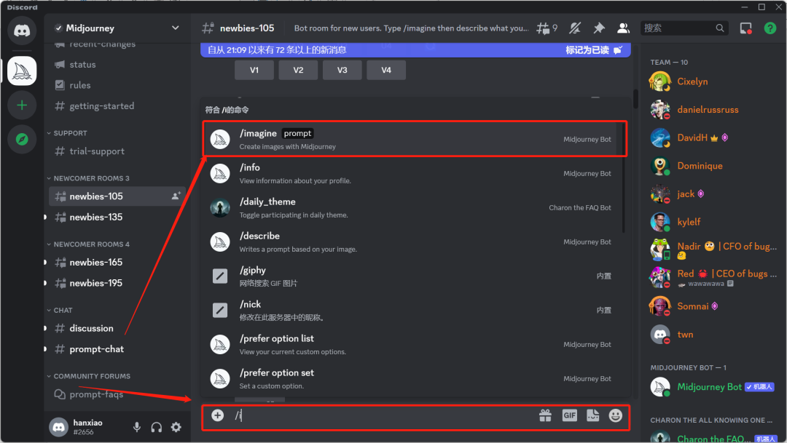The width and height of the screenshot is (787, 443).
Task: Select the /imagine prompt command
Action: 415,139
